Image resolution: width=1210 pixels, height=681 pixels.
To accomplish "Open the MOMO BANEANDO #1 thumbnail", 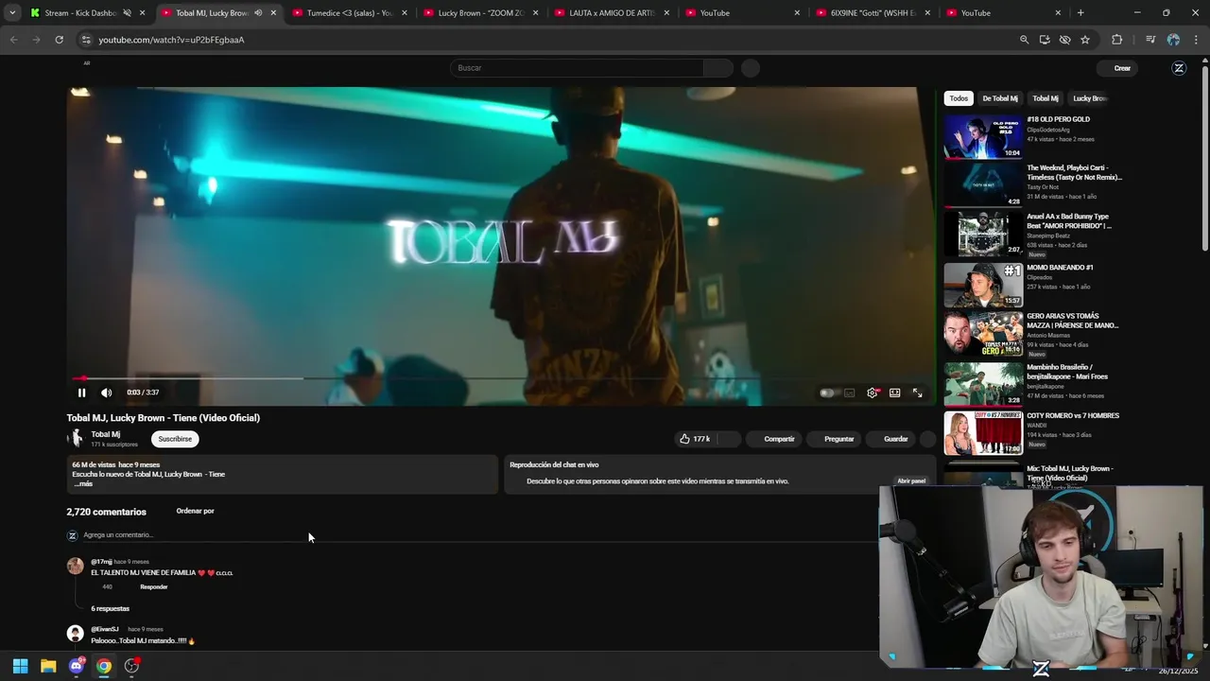I will tap(983, 285).
